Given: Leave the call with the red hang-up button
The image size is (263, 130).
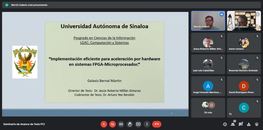Looking at the screenshot, I should 157,124.
